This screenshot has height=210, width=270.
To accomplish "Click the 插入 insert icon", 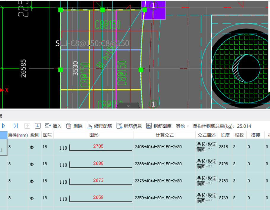I will (x=48, y=126).
